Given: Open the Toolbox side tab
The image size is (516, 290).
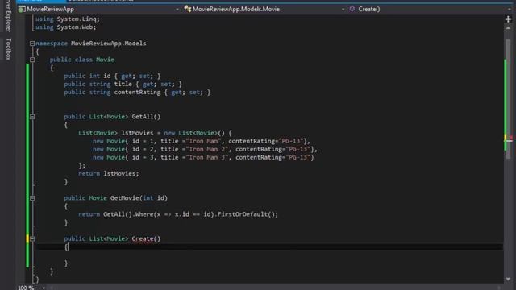Looking at the screenshot, I should pos(9,49).
